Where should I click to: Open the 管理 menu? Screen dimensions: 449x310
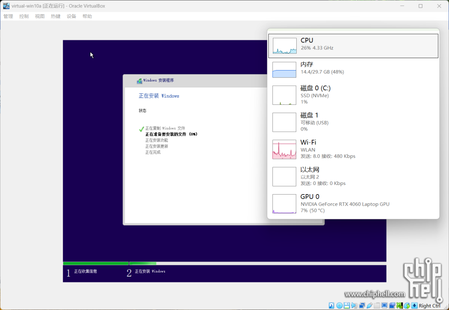tap(8, 16)
